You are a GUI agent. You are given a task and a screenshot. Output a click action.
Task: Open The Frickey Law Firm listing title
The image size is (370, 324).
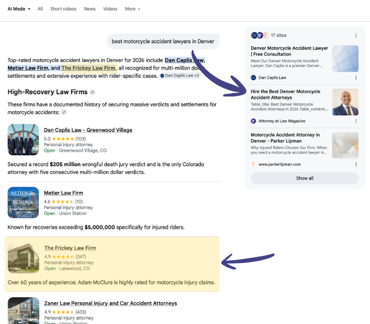[x=70, y=248]
